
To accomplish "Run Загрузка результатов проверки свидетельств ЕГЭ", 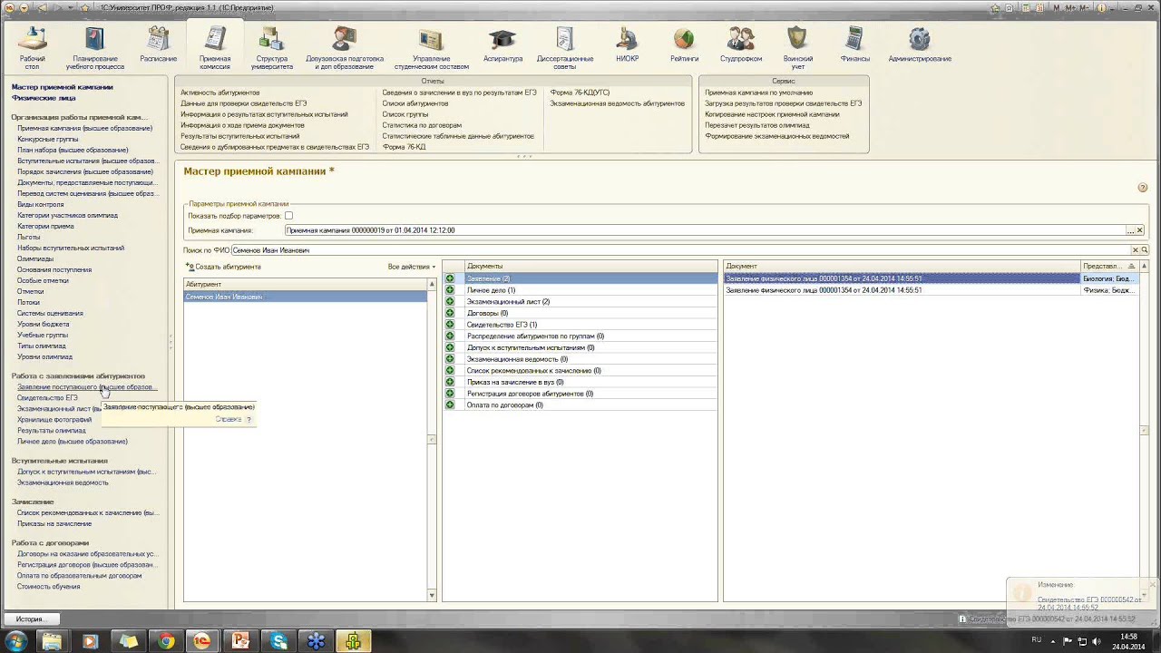I will point(783,103).
